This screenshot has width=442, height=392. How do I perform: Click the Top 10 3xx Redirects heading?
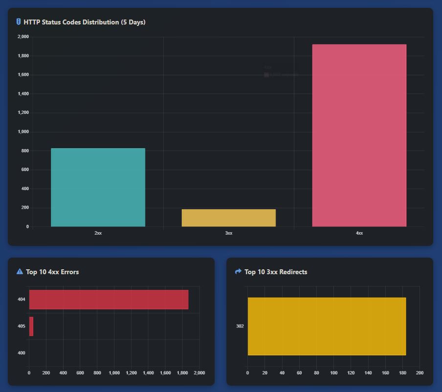(x=276, y=272)
